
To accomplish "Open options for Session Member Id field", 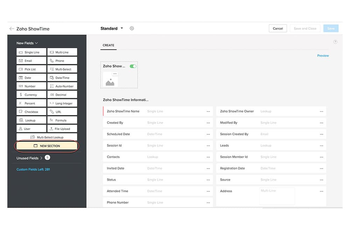I will coord(321,157).
